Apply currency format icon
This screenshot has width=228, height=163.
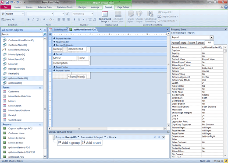75,19
